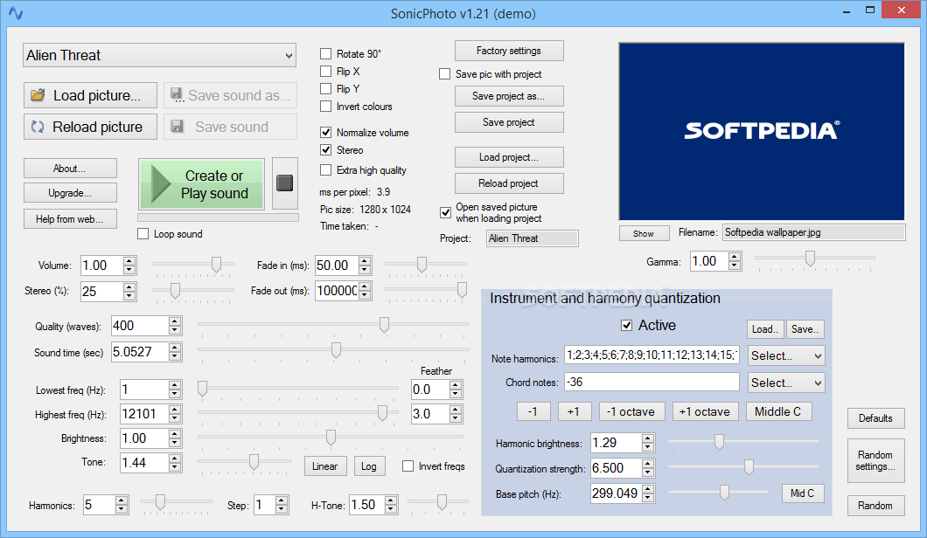
Task: Increase H-Tone with spinner up arrow
Action: click(x=392, y=500)
